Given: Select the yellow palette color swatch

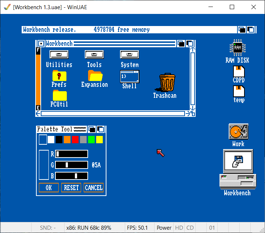Looking at the screenshot, I should (x=99, y=140).
